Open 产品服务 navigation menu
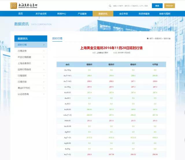This screenshot has height=160, width=185. tap(82, 14)
